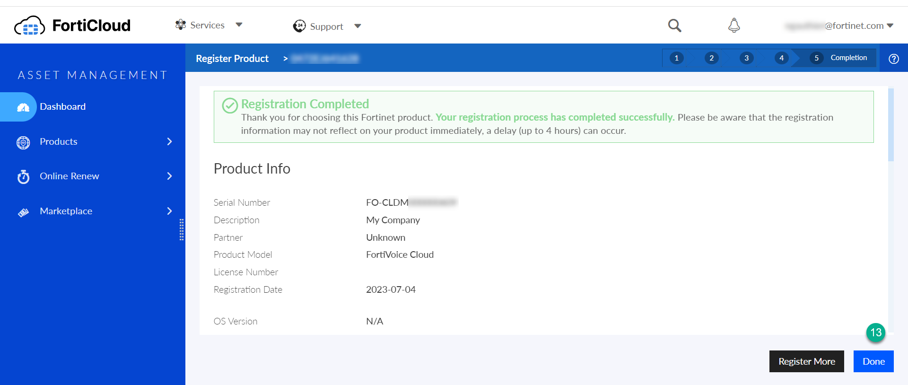Expand the Online Renew chevron
Image resolution: width=908 pixels, height=385 pixels.
[169, 176]
